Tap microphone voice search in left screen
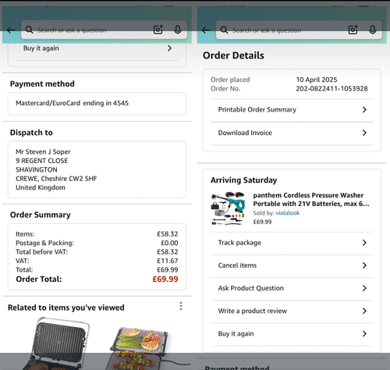 (178, 30)
